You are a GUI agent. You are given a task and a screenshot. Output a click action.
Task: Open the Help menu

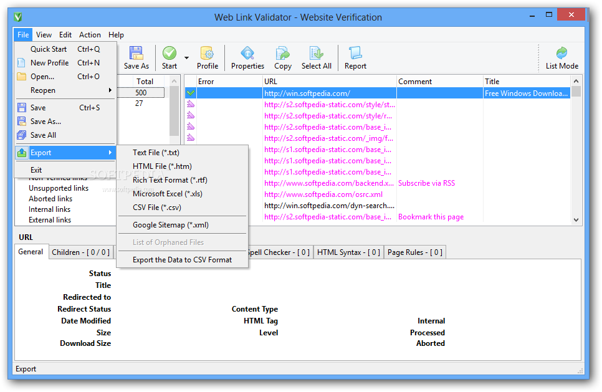(x=116, y=34)
